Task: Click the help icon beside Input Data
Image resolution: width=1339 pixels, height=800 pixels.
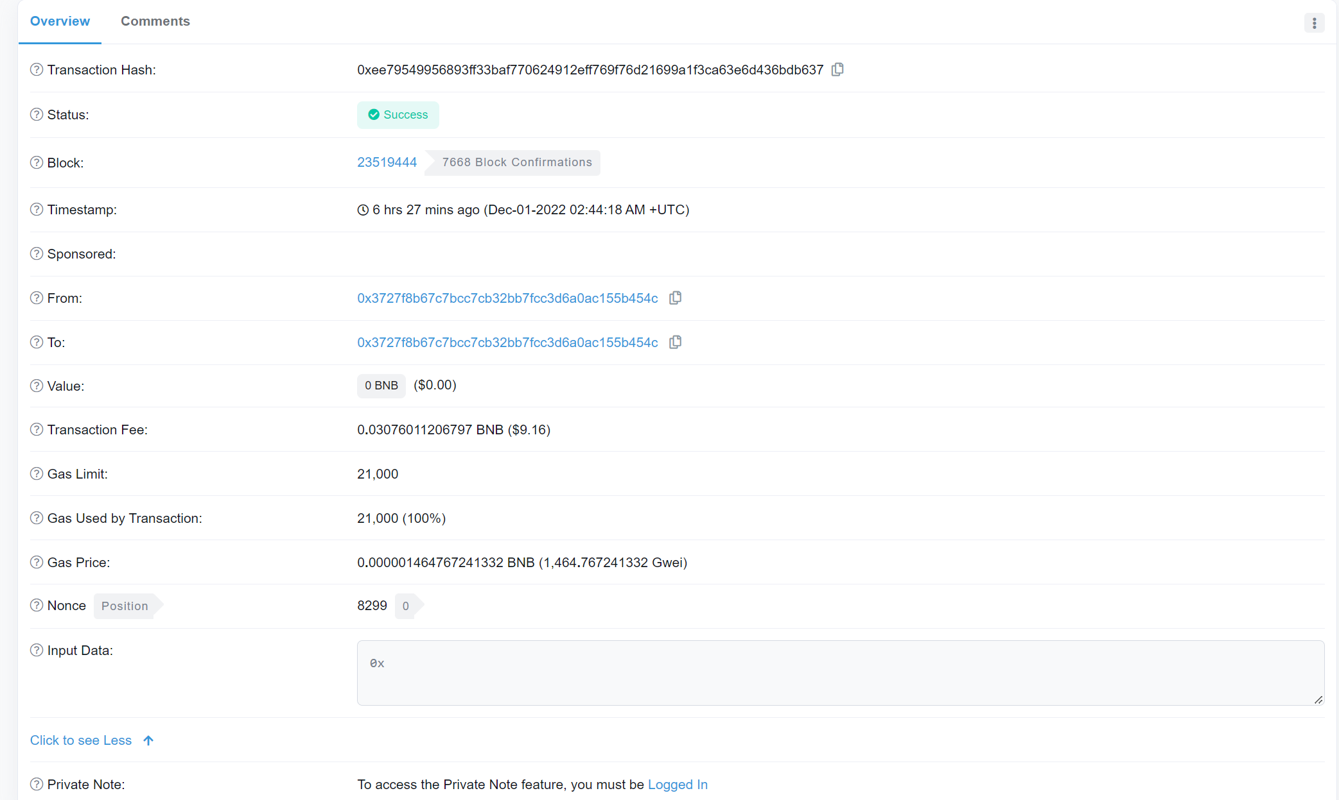Action: click(x=36, y=650)
